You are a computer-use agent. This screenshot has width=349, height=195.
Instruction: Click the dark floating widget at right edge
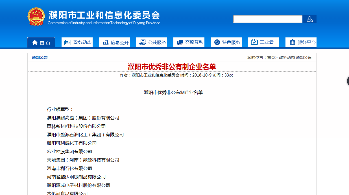tap(348, 81)
